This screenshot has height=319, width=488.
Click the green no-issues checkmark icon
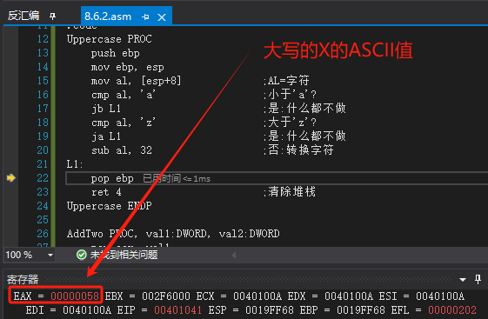[x=82, y=255]
